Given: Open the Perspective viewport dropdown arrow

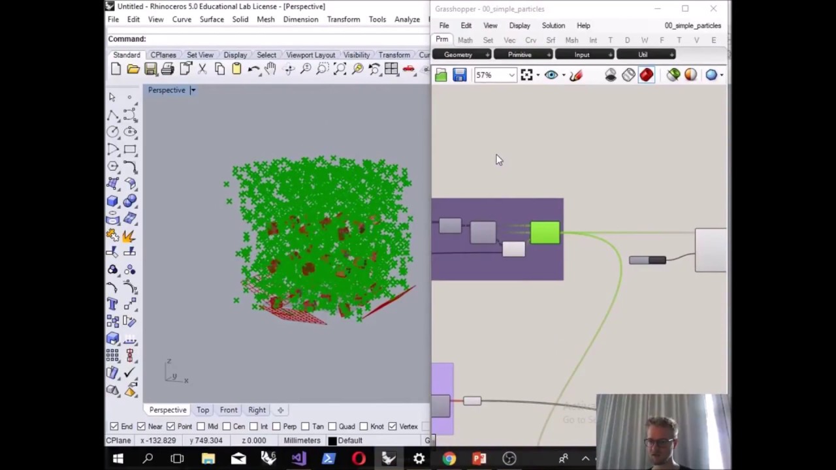Looking at the screenshot, I should pos(193,90).
